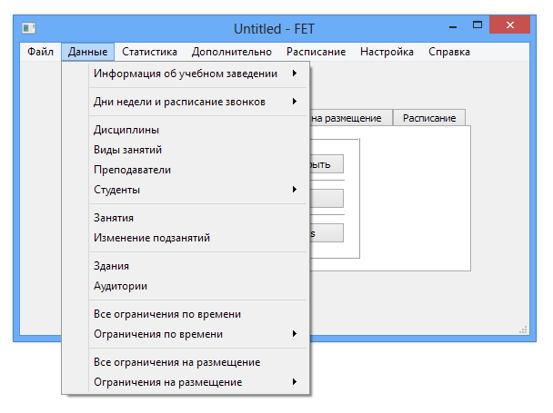Open the Настройка menu
The width and height of the screenshot is (553, 413).
[387, 52]
